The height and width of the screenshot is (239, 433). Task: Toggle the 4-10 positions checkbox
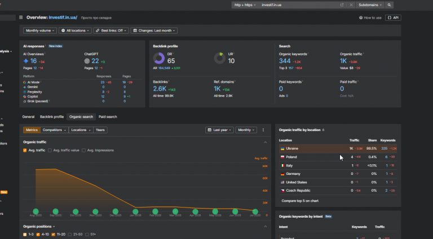point(38,235)
